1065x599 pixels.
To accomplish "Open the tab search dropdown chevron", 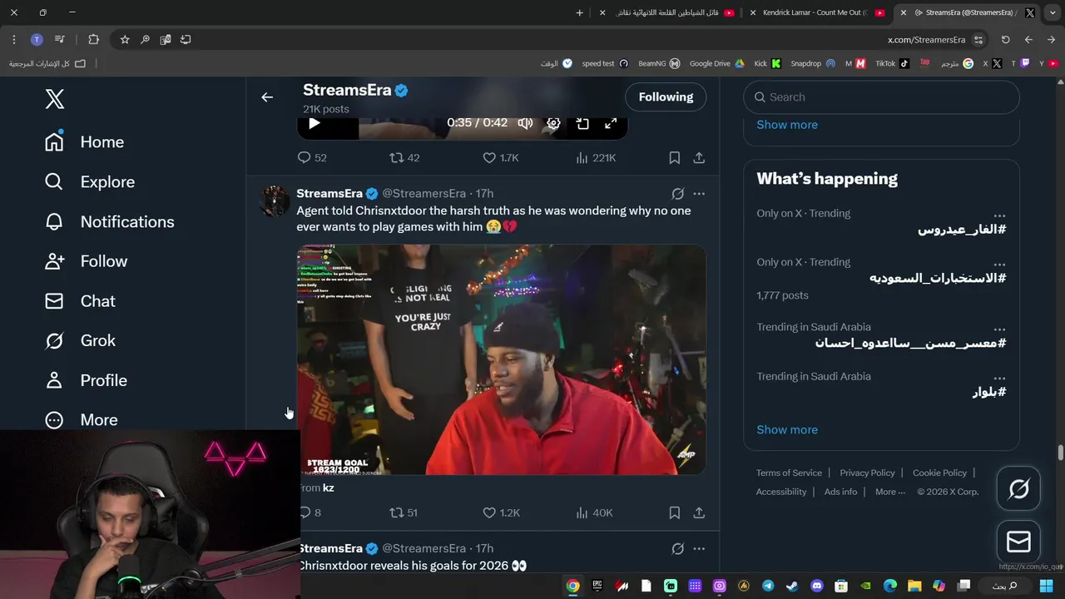I will pos(1052,12).
